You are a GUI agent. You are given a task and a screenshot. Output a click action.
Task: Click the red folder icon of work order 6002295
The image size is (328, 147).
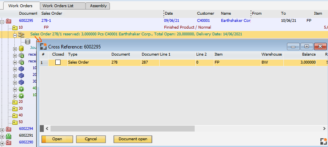(9, 21)
